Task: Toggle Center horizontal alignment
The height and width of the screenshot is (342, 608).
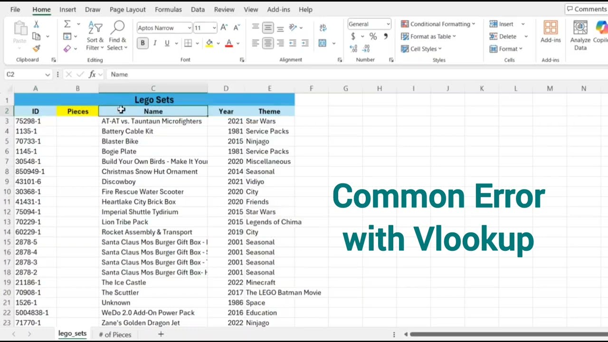Action: 268,43
